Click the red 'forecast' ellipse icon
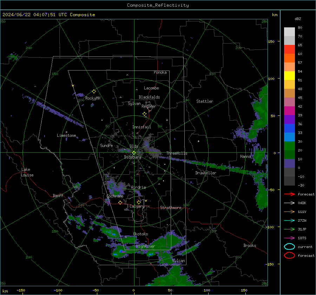Screen dimensions: 316x295 (x=289, y=255)
